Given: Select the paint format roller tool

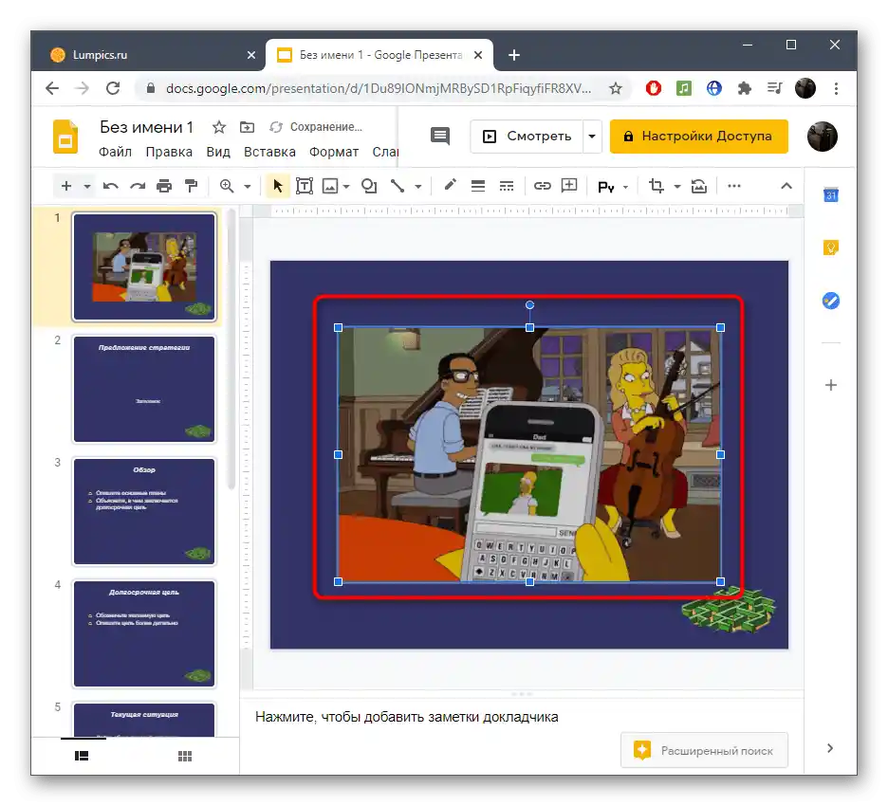Looking at the screenshot, I should coord(191,187).
